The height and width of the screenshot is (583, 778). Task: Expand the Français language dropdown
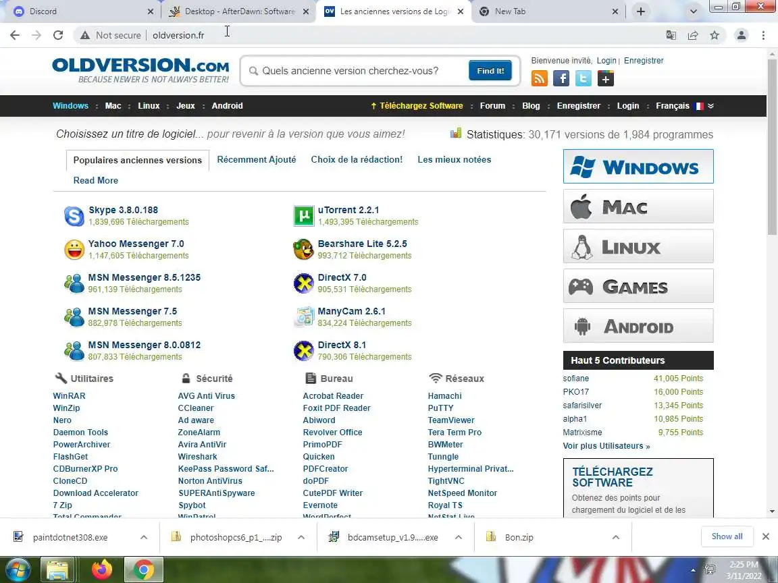coord(711,106)
